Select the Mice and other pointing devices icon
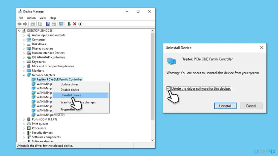278x156 pixels. point(29,66)
